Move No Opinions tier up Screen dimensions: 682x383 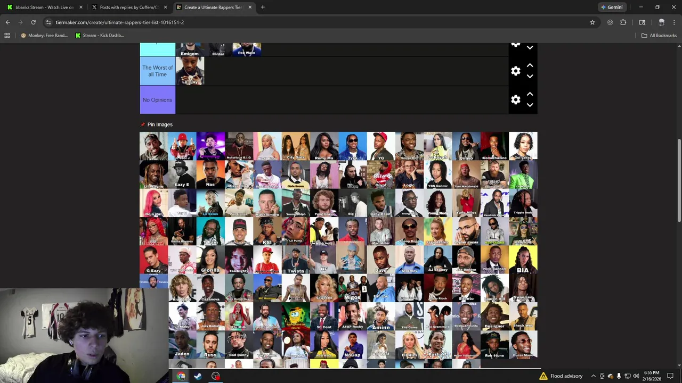(530, 94)
